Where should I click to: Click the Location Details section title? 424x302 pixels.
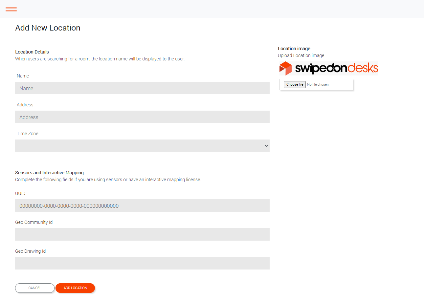pyautogui.click(x=32, y=52)
